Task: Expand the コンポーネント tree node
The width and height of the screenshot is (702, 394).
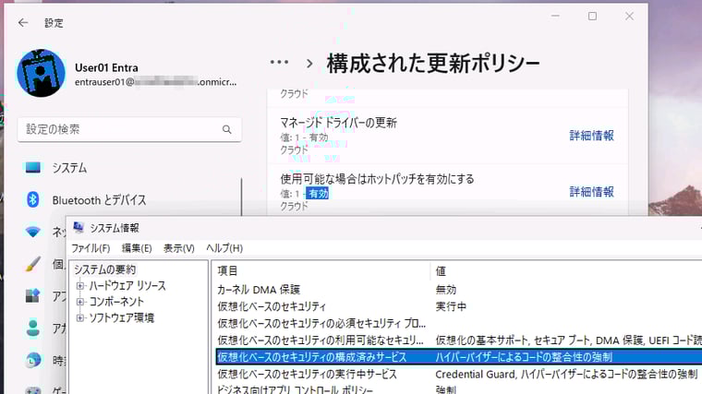Action: tap(80, 302)
